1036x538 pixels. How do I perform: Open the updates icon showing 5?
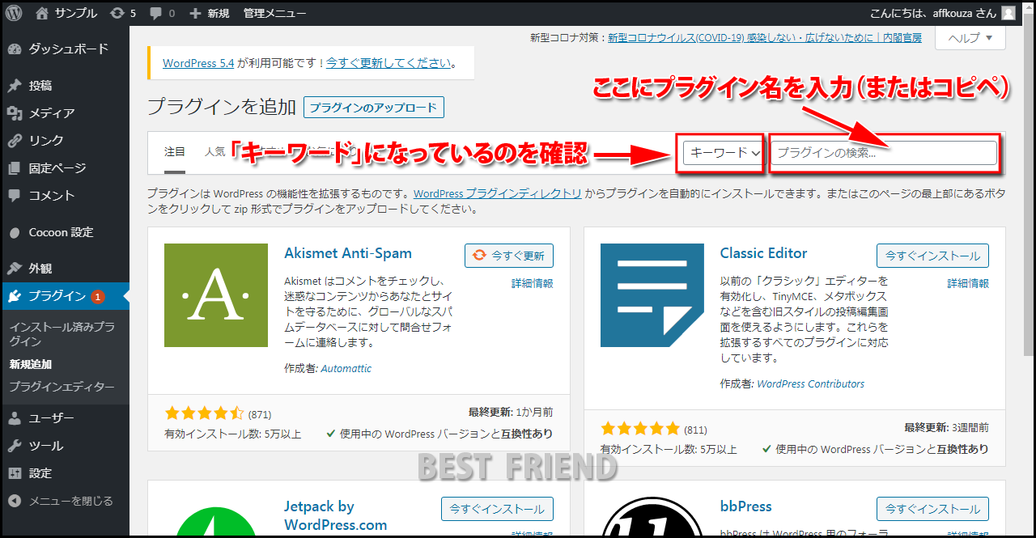tap(122, 13)
